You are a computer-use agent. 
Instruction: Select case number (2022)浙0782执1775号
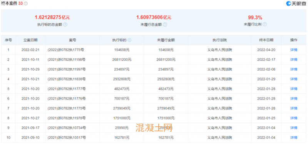pyautogui.click(x=66, y=50)
